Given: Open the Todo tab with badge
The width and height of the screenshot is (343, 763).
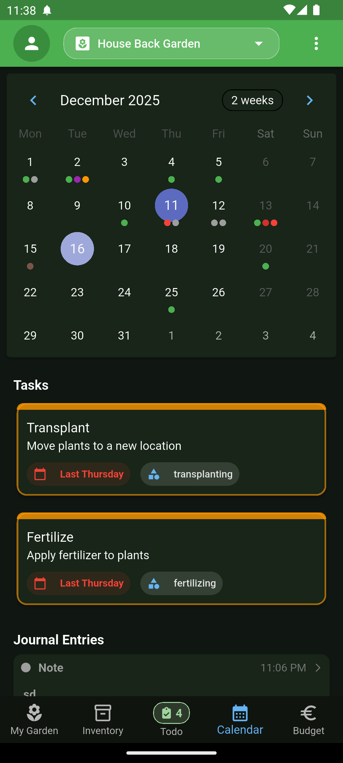Looking at the screenshot, I should [x=171, y=720].
